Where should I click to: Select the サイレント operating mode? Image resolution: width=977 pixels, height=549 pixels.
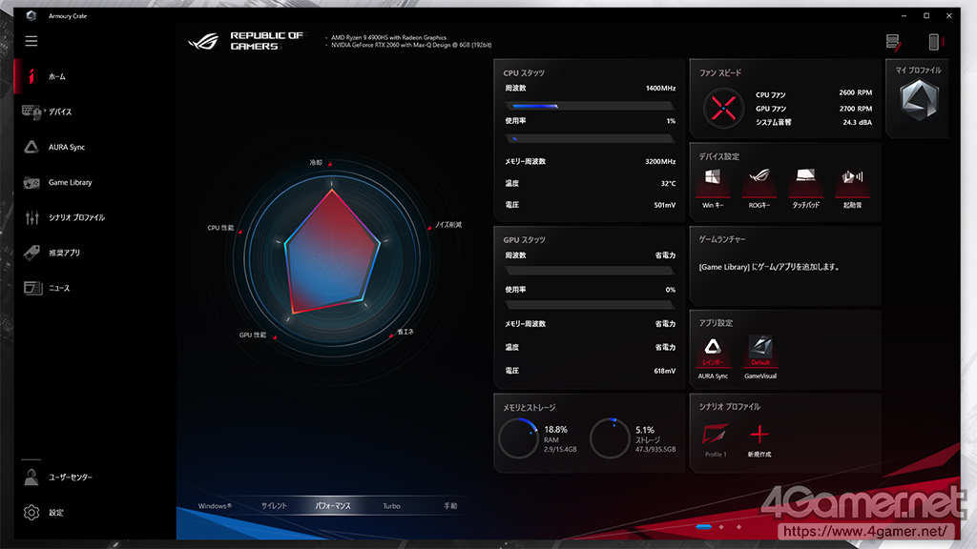click(x=274, y=506)
